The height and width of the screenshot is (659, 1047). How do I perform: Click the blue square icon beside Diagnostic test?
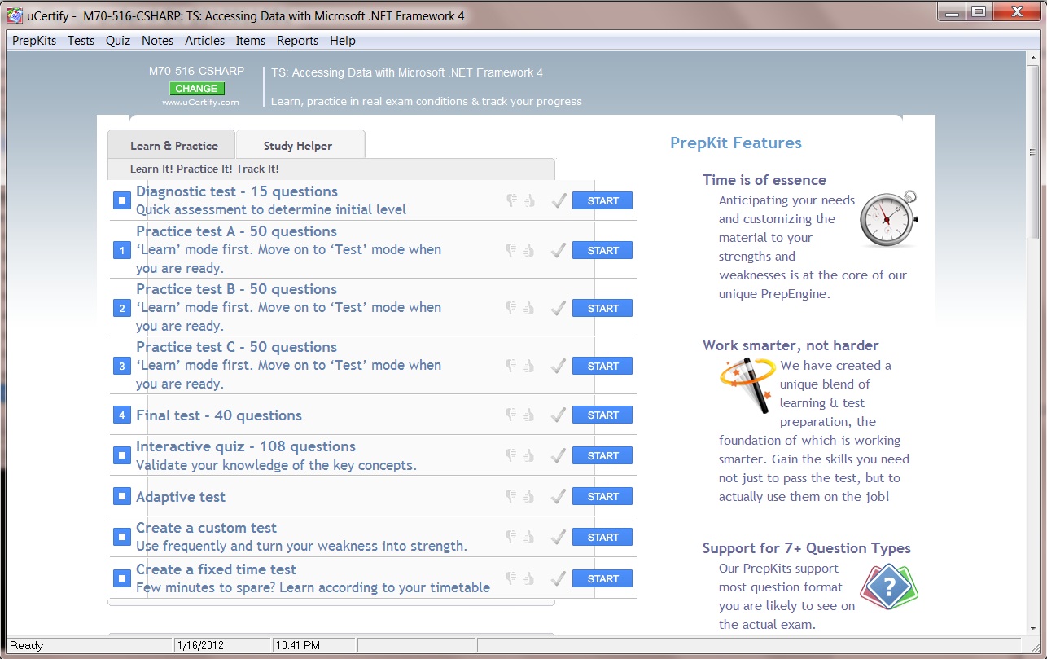122,200
